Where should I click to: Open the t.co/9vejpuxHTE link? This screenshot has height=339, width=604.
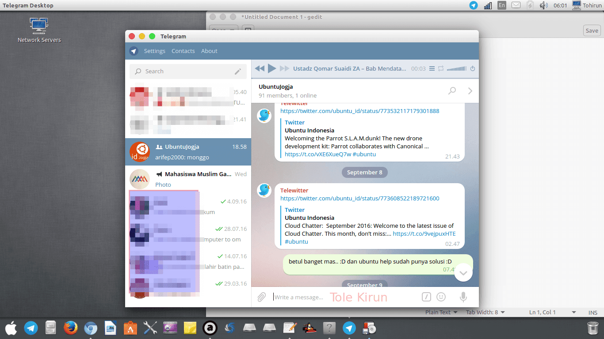point(424,234)
